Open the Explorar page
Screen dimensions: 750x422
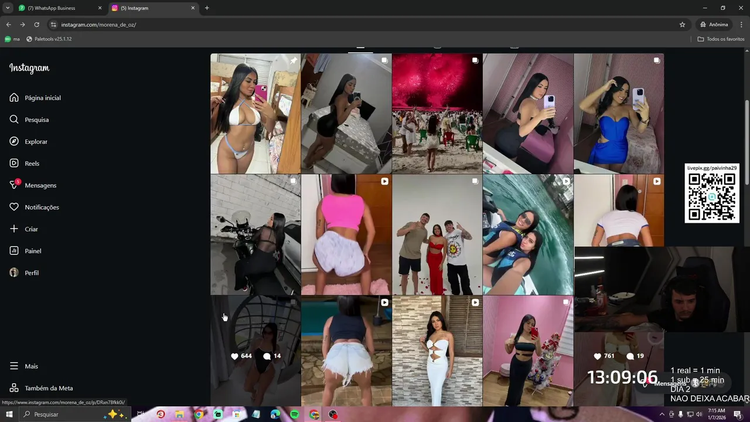pyautogui.click(x=28, y=141)
